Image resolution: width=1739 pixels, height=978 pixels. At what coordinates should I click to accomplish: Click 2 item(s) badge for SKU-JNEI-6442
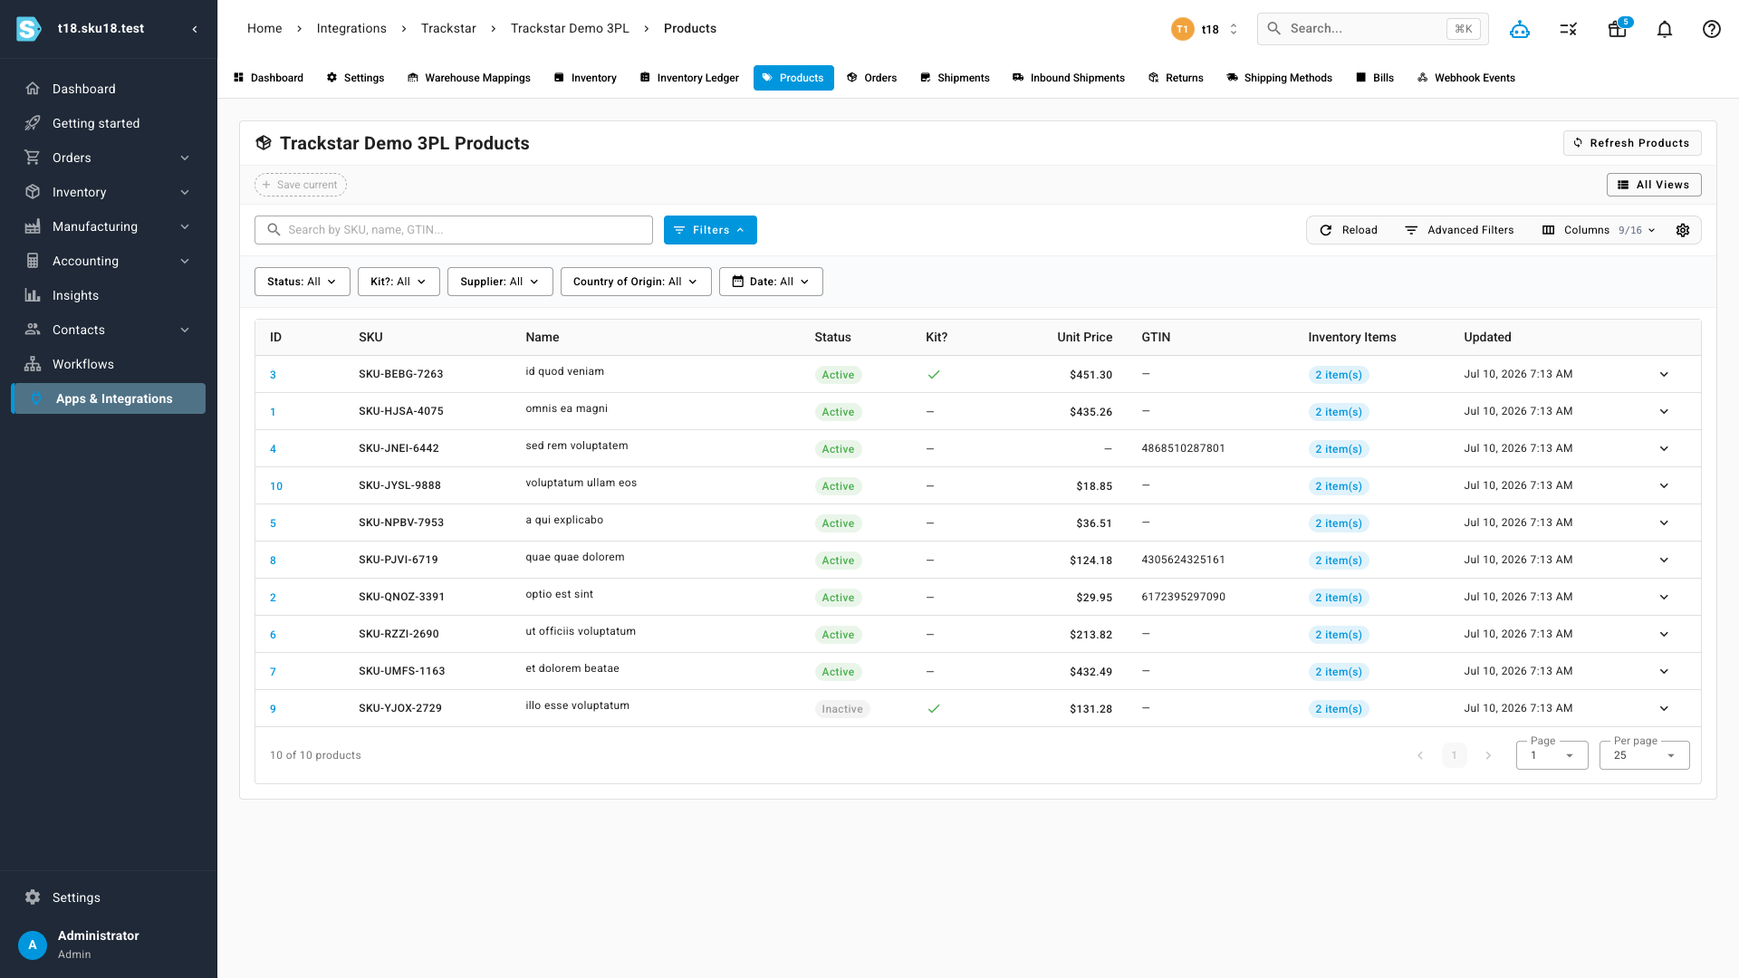point(1339,449)
